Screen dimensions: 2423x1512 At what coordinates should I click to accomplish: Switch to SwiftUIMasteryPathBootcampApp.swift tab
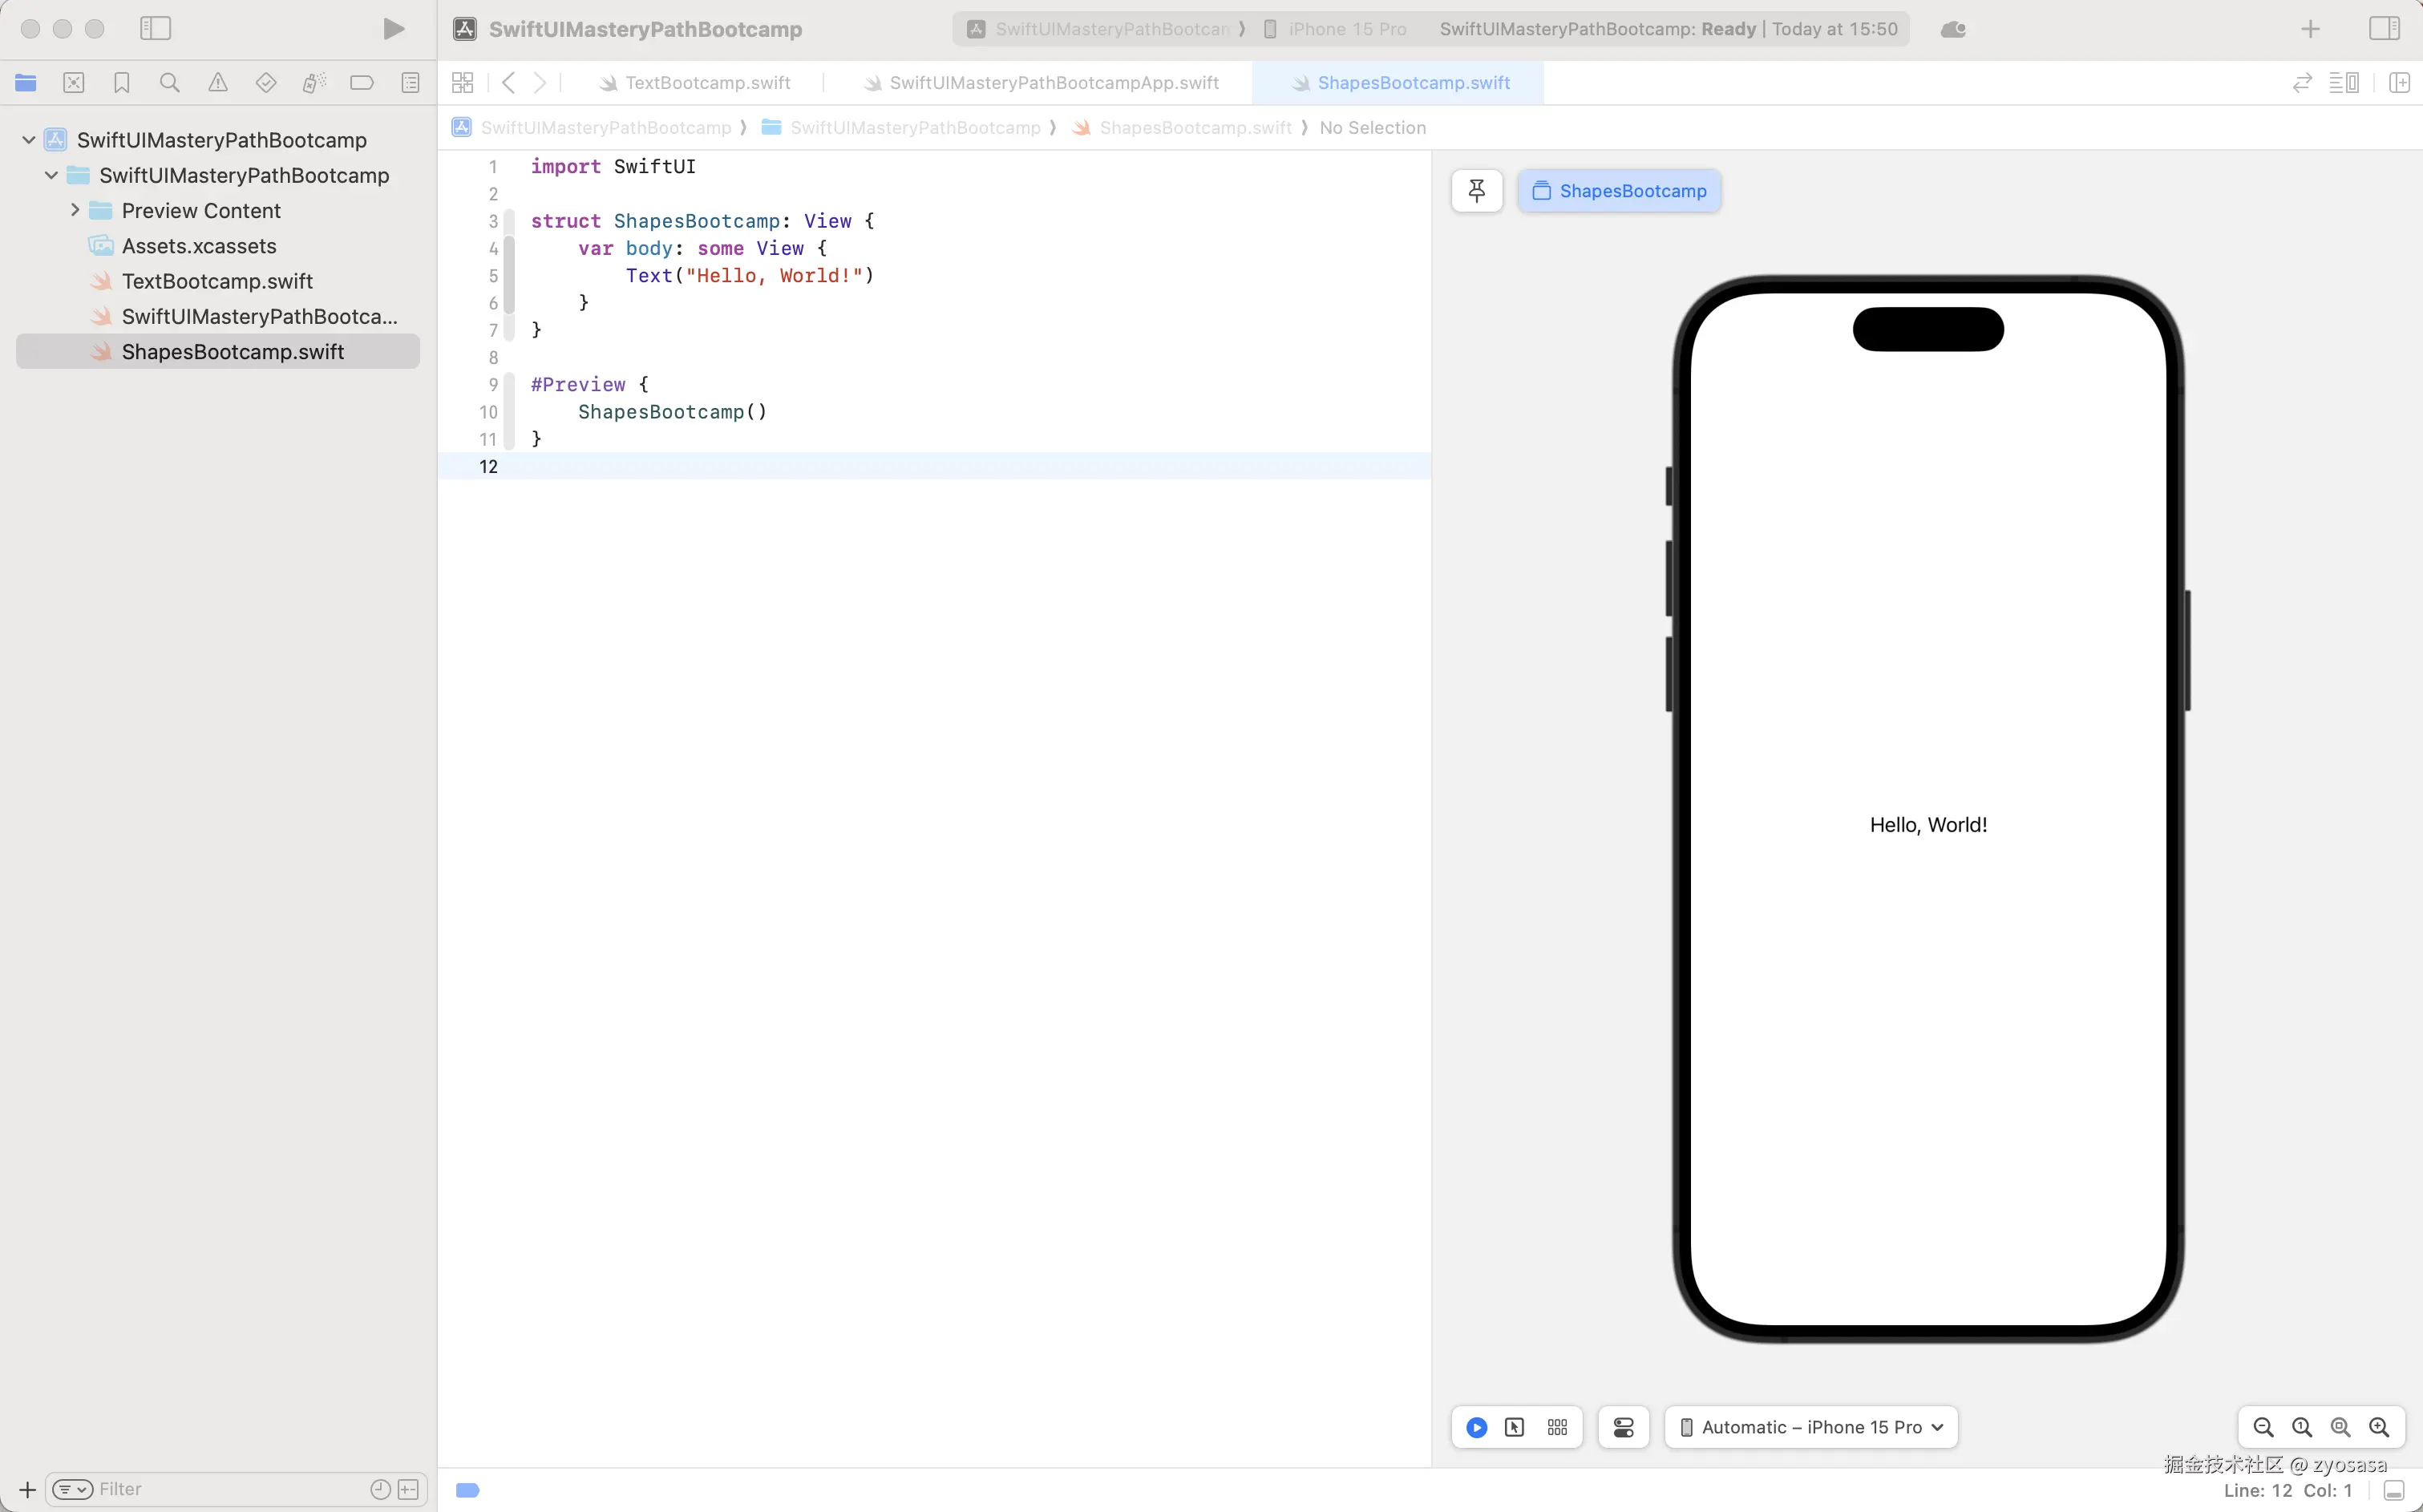(x=1053, y=83)
